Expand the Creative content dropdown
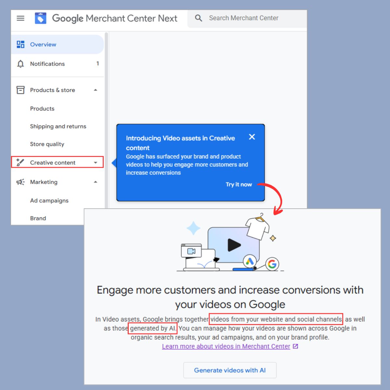 coord(95,162)
